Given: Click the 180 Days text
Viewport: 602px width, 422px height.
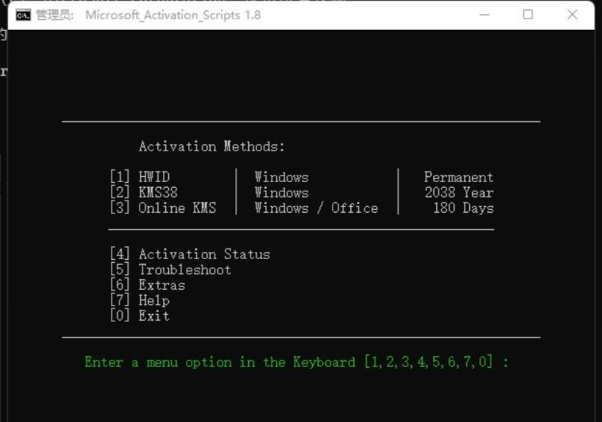Looking at the screenshot, I should [463, 208].
